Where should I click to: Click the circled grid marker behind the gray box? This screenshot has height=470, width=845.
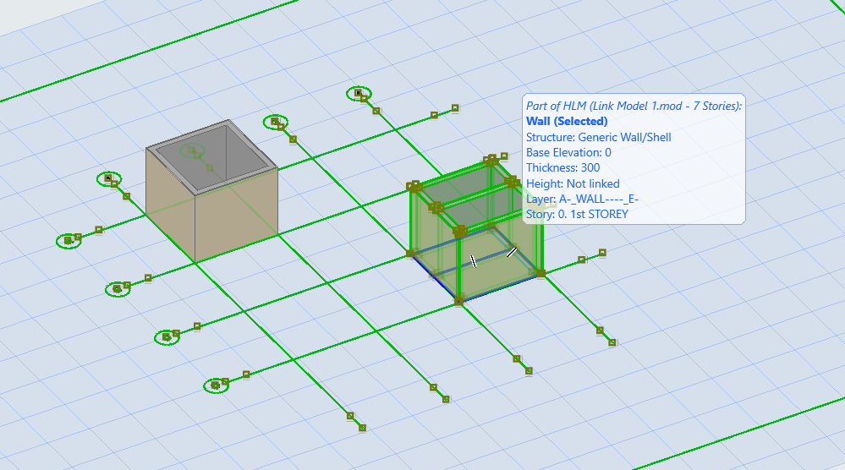275,122
